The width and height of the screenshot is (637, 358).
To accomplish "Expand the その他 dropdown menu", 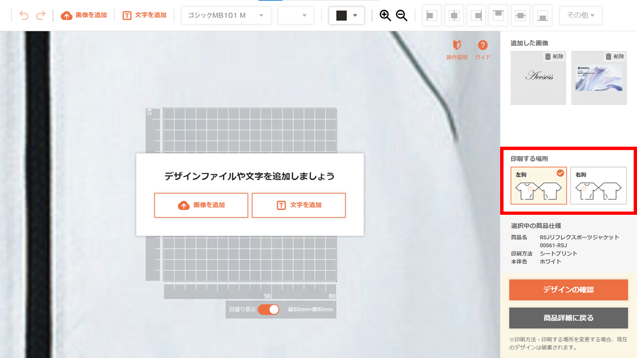I will 581,15.
